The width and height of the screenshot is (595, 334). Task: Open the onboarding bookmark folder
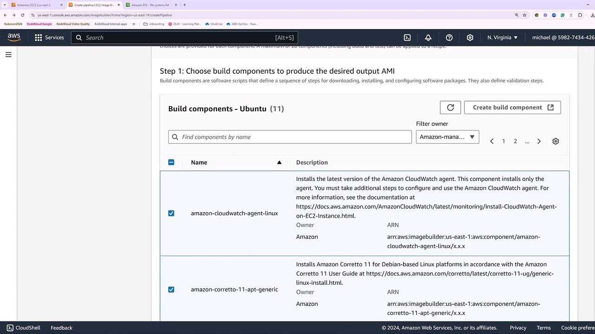154,24
